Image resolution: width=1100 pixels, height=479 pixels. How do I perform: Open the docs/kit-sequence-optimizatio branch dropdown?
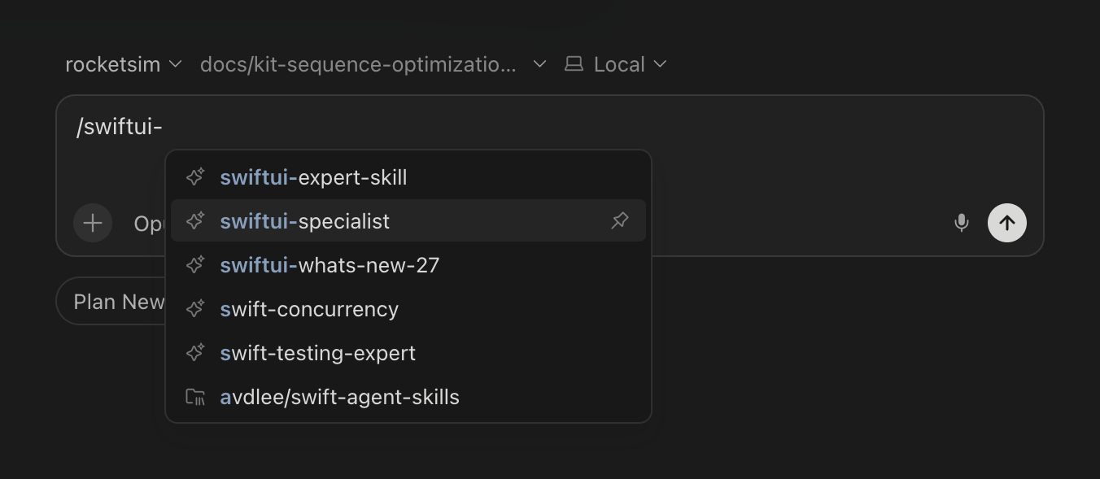pyautogui.click(x=373, y=64)
